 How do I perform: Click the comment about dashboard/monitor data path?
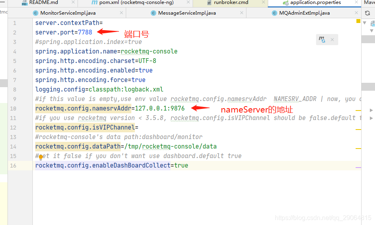tap(119, 137)
